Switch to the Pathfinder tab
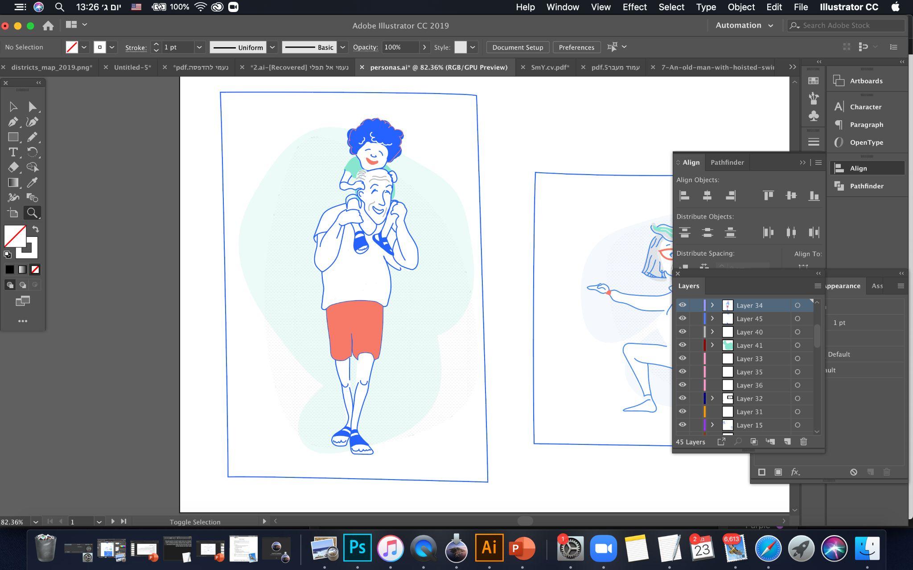 (727, 163)
